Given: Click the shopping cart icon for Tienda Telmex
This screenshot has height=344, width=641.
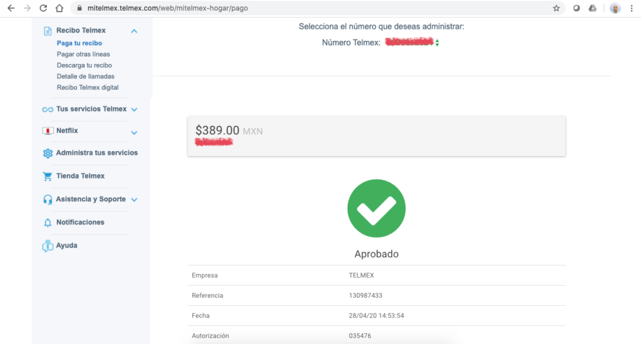Looking at the screenshot, I should coord(48,176).
